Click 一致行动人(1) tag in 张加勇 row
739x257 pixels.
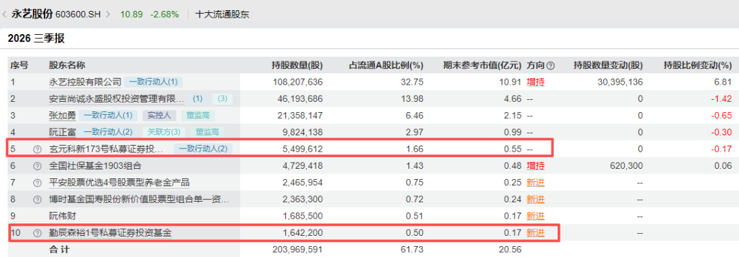point(108,116)
